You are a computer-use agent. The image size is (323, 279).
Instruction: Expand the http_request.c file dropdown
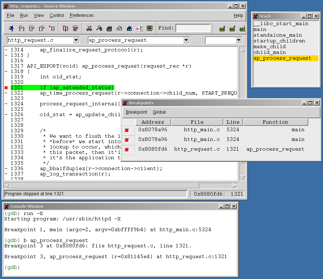tap(76, 40)
